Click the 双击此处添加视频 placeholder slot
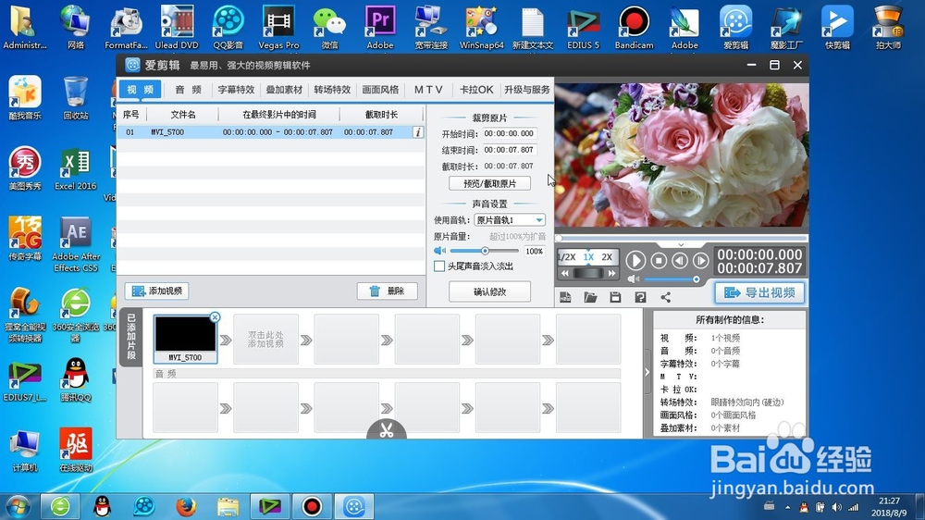 click(x=266, y=339)
